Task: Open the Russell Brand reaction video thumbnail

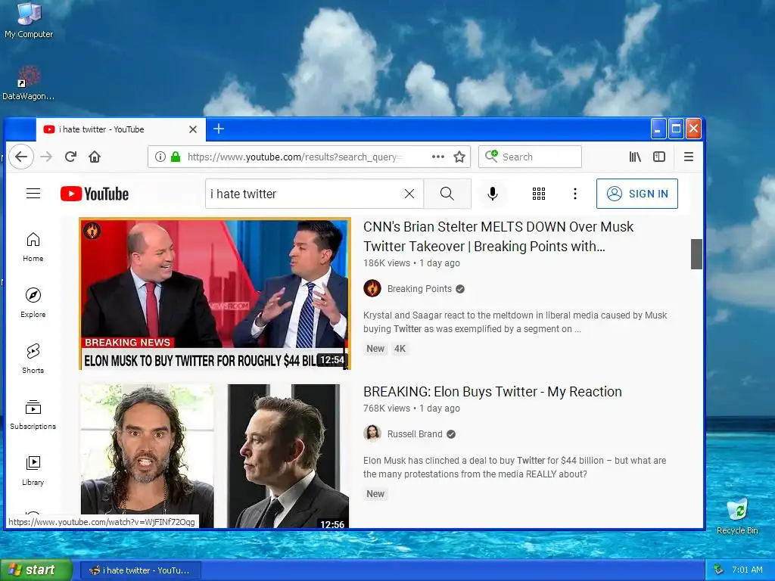Action: point(215,456)
